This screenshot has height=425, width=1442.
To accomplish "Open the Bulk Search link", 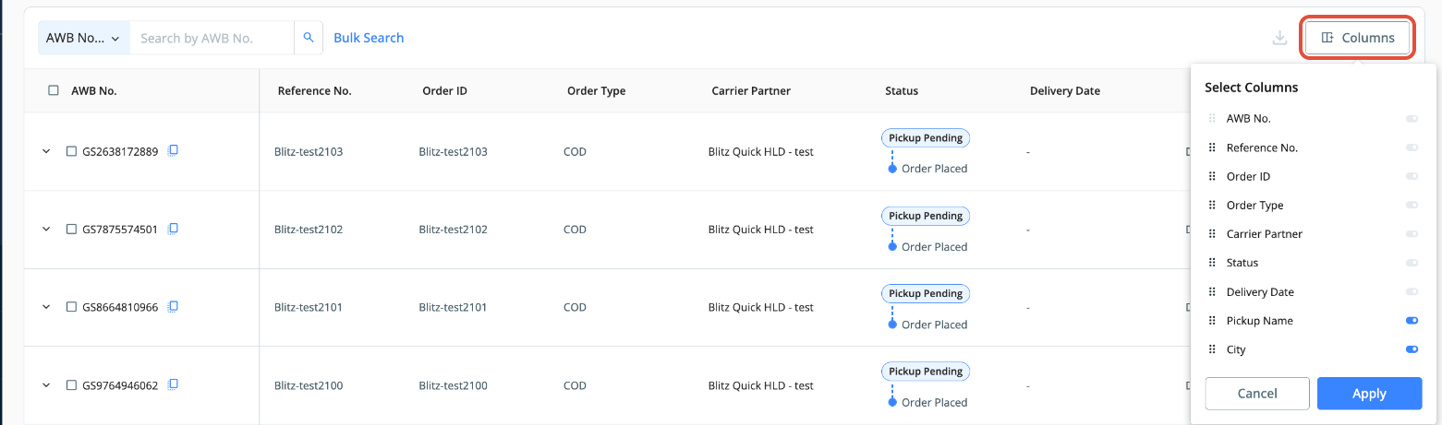I will pyautogui.click(x=369, y=38).
